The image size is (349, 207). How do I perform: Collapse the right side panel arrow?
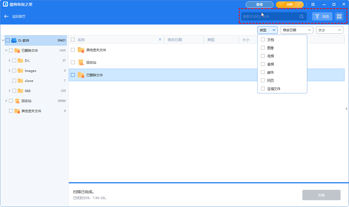346,109
